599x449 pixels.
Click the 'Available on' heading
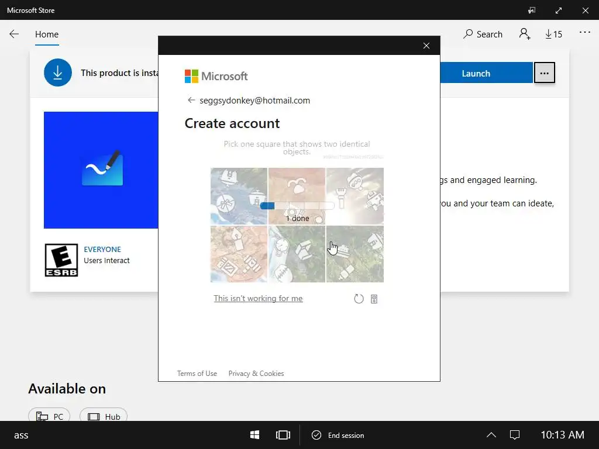[x=67, y=388]
